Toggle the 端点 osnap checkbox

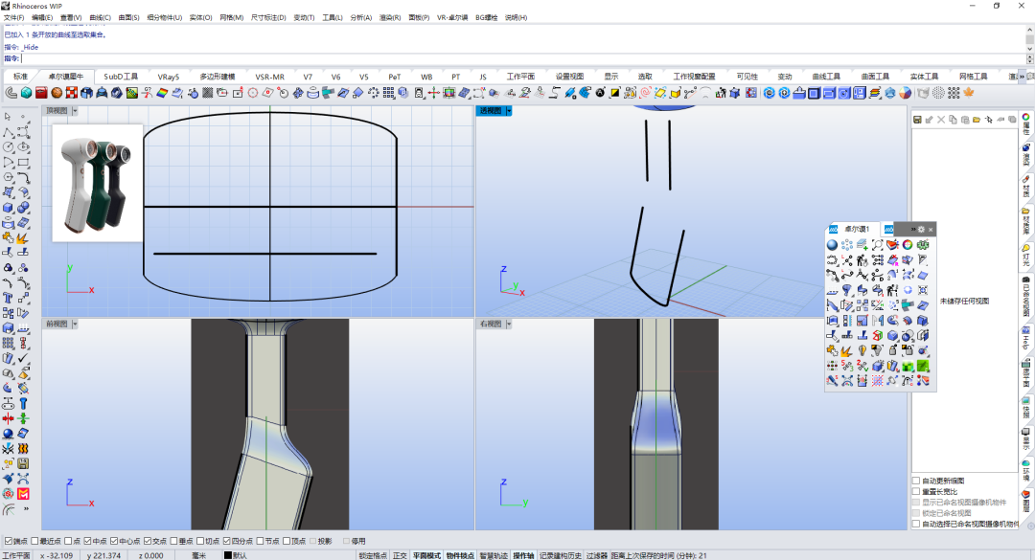pos(9,541)
